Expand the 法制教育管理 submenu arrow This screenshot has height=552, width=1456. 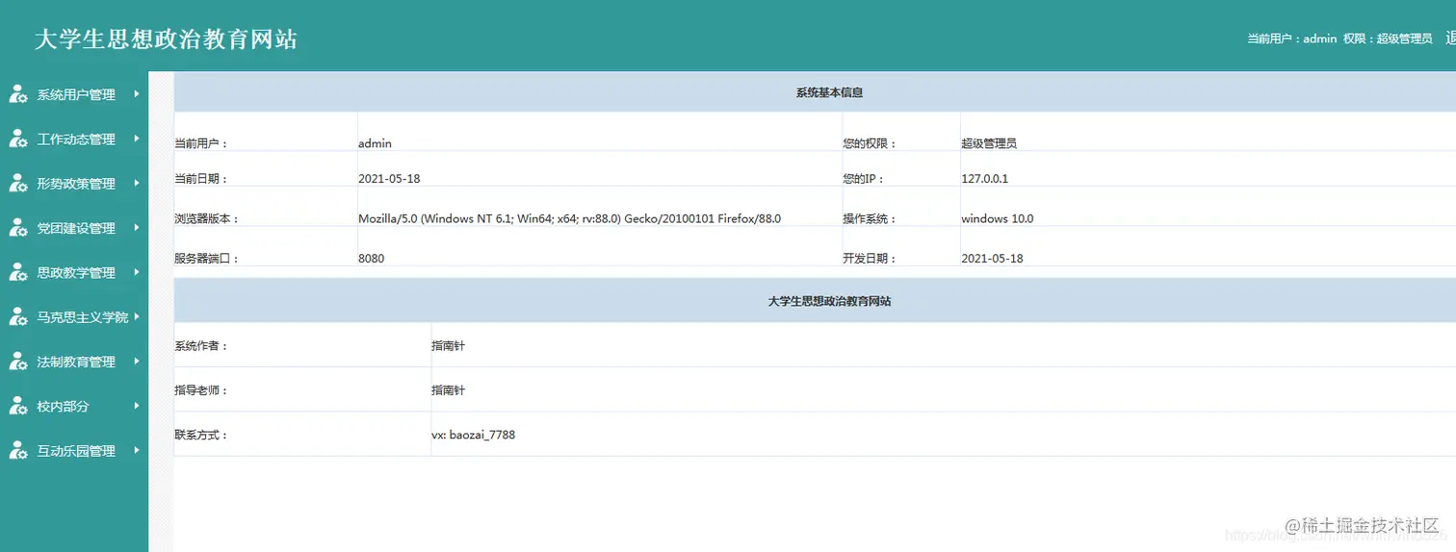coord(138,361)
